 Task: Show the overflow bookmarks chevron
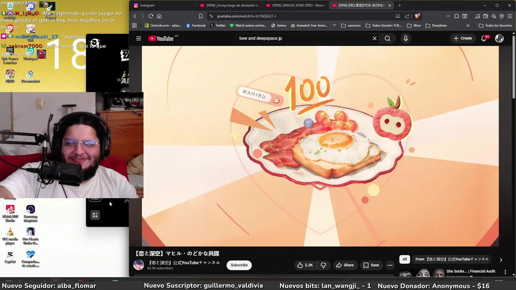468,25
